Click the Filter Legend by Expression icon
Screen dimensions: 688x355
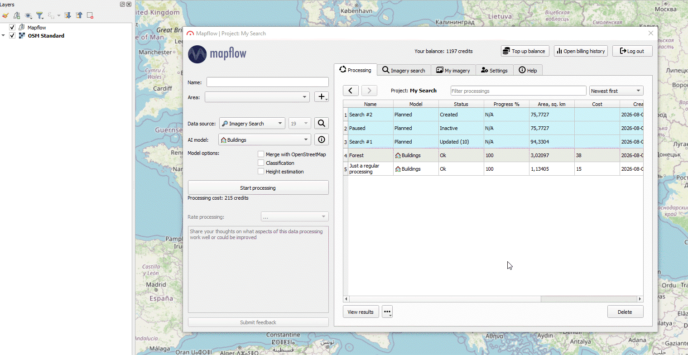click(x=51, y=15)
